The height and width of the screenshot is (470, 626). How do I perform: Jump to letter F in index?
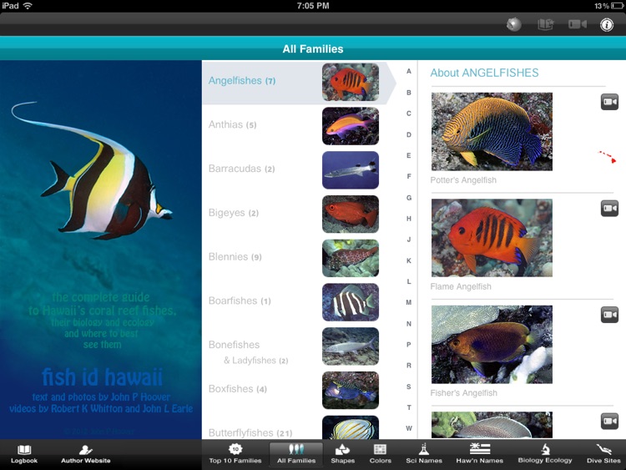[x=409, y=176]
